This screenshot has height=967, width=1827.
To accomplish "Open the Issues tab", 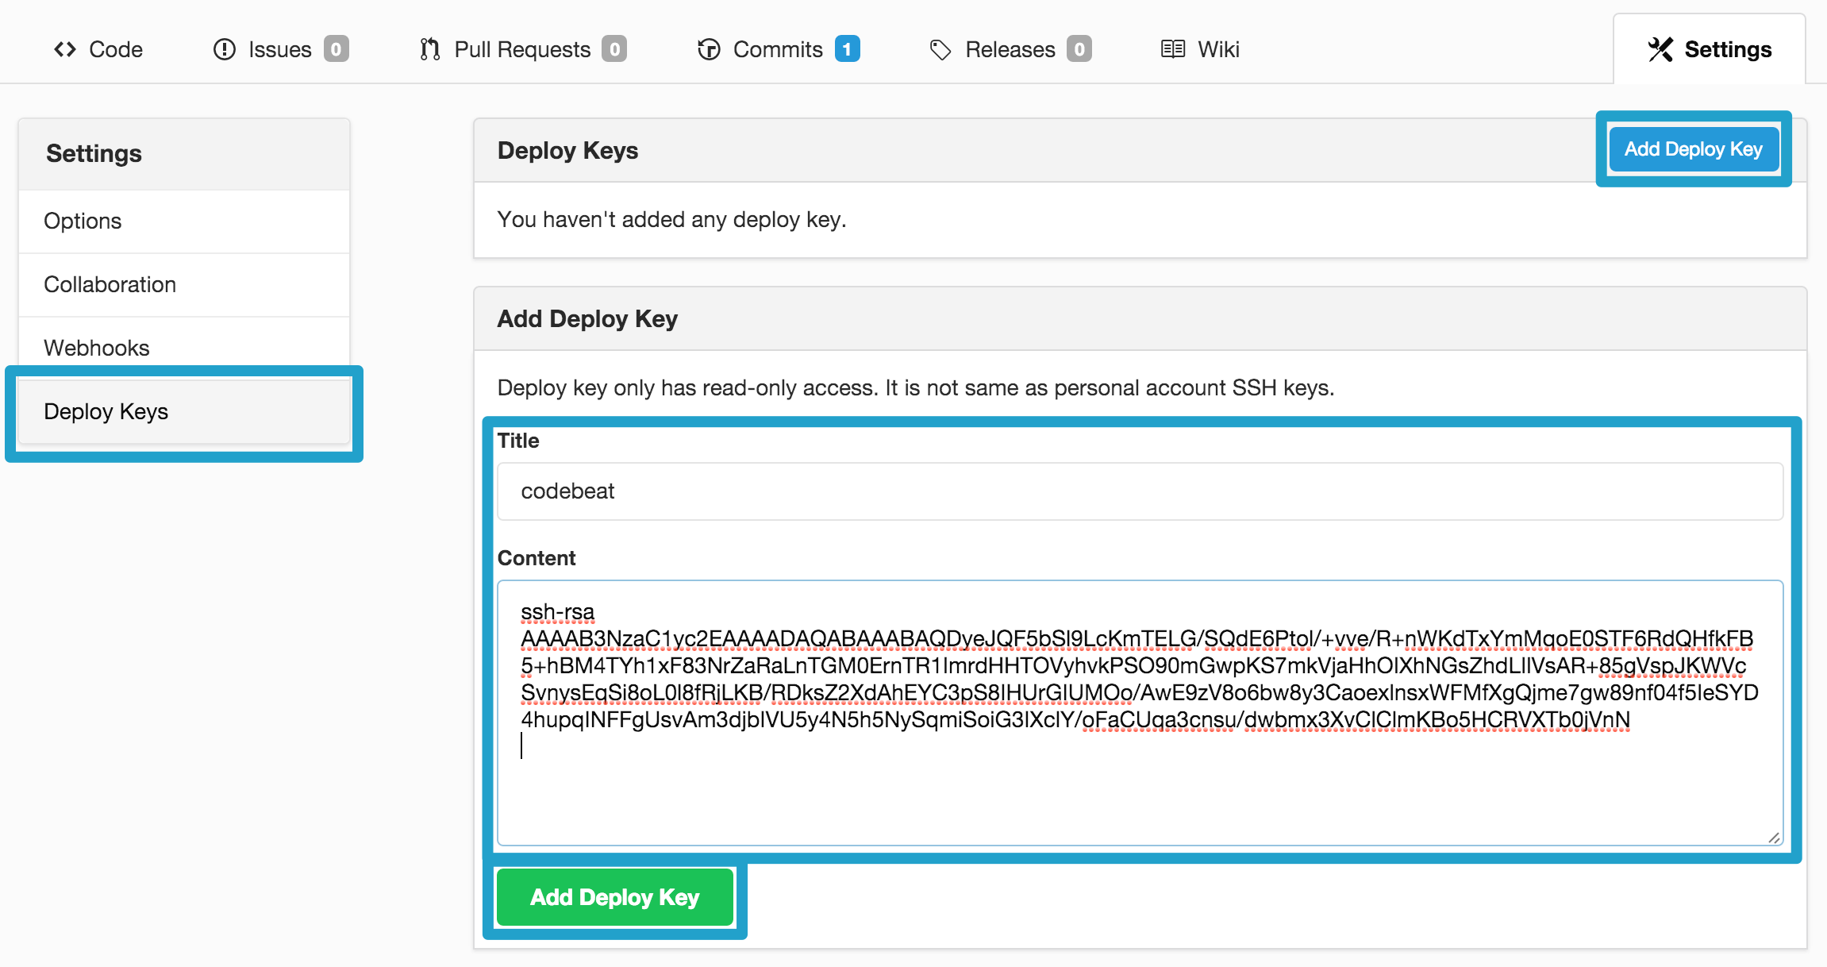I will 279,49.
